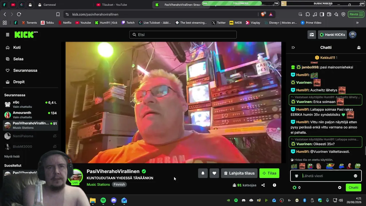Subscribe with the green Tilaa button
This screenshot has height=206, width=366.
click(x=269, y=173)
